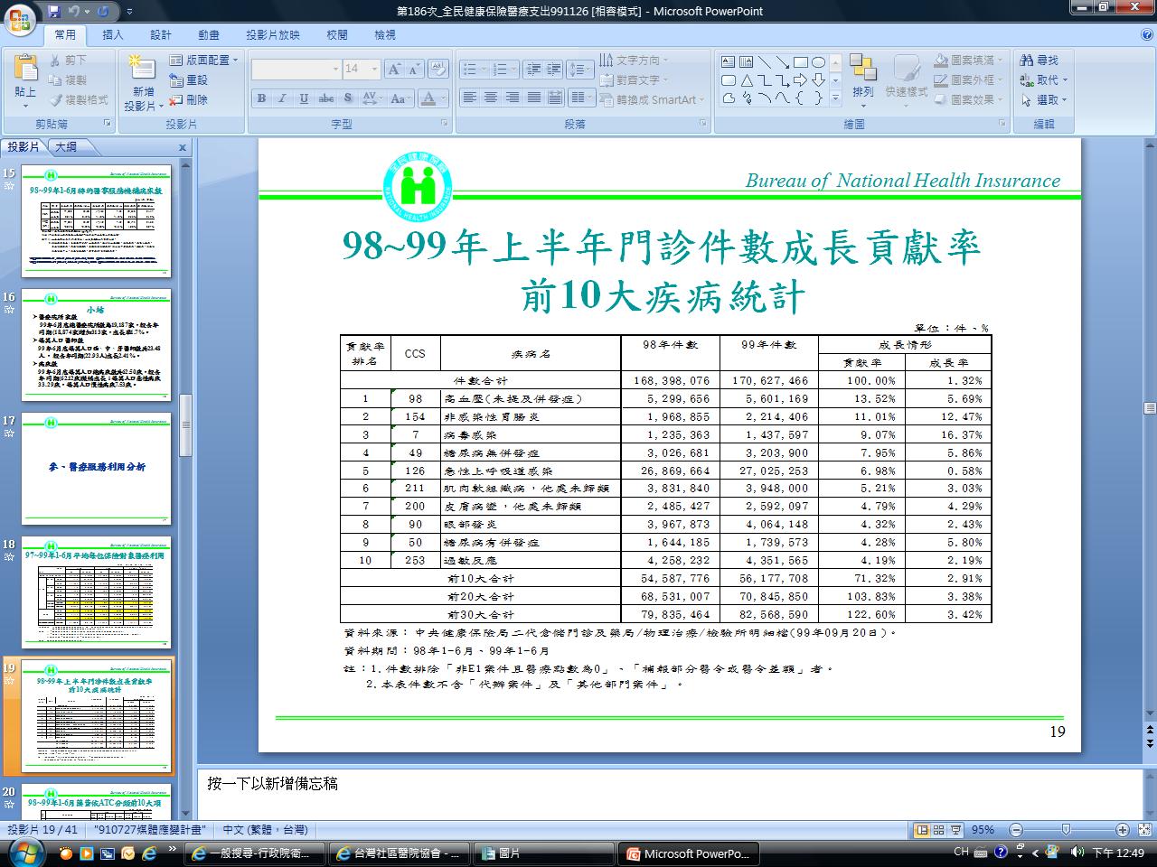
Task: Click the slide pane vertical scrollbar
Action: (x=1149, y=406)
